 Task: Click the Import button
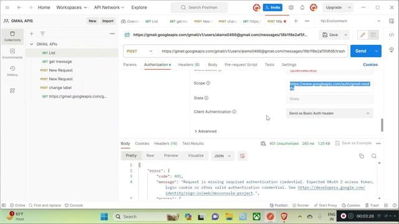pyautogui.click(x=108, y=21)
